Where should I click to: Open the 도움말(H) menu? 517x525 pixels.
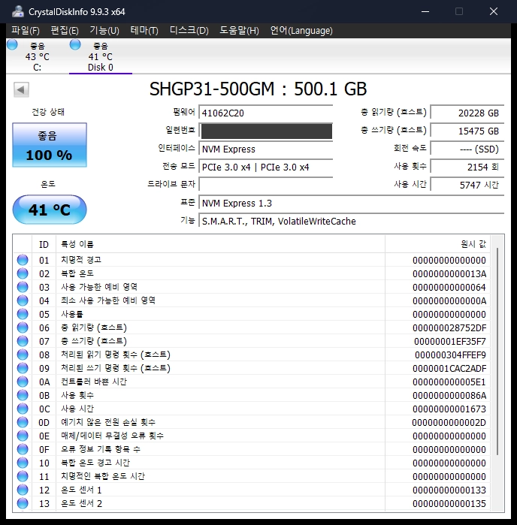click(x=239, y=31)
